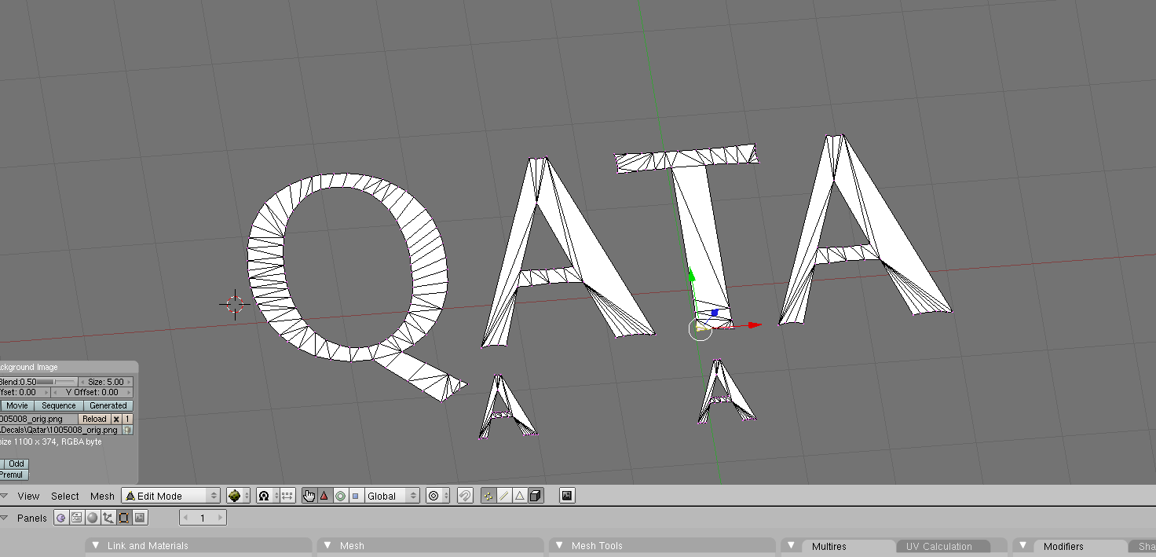Open the Select menu
Image resolution: width=1156 pixels, height=557 pixels.
[65, 496]
